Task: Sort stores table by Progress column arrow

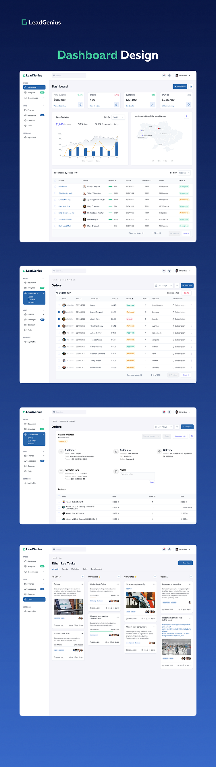Action: [115, 180]
